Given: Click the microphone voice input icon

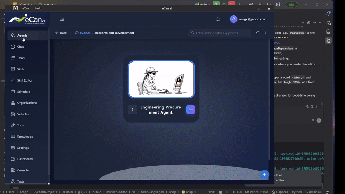Looking at the screenshot, I should pyautogui.click(x=313, y=120).
